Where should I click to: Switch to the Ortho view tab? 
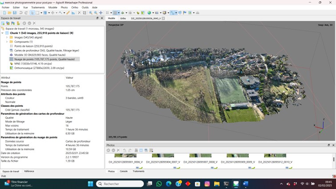coord(123,18)
